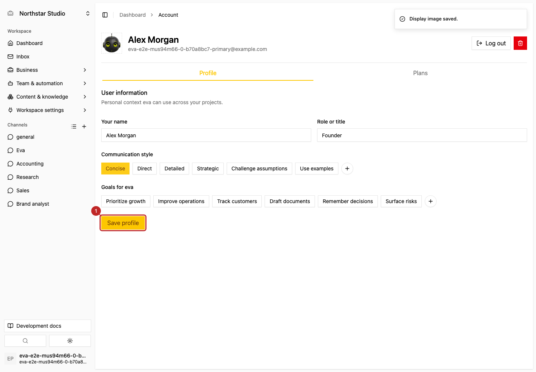
Task: Select the Prioritize growth goal
Action: click(126, 201)
